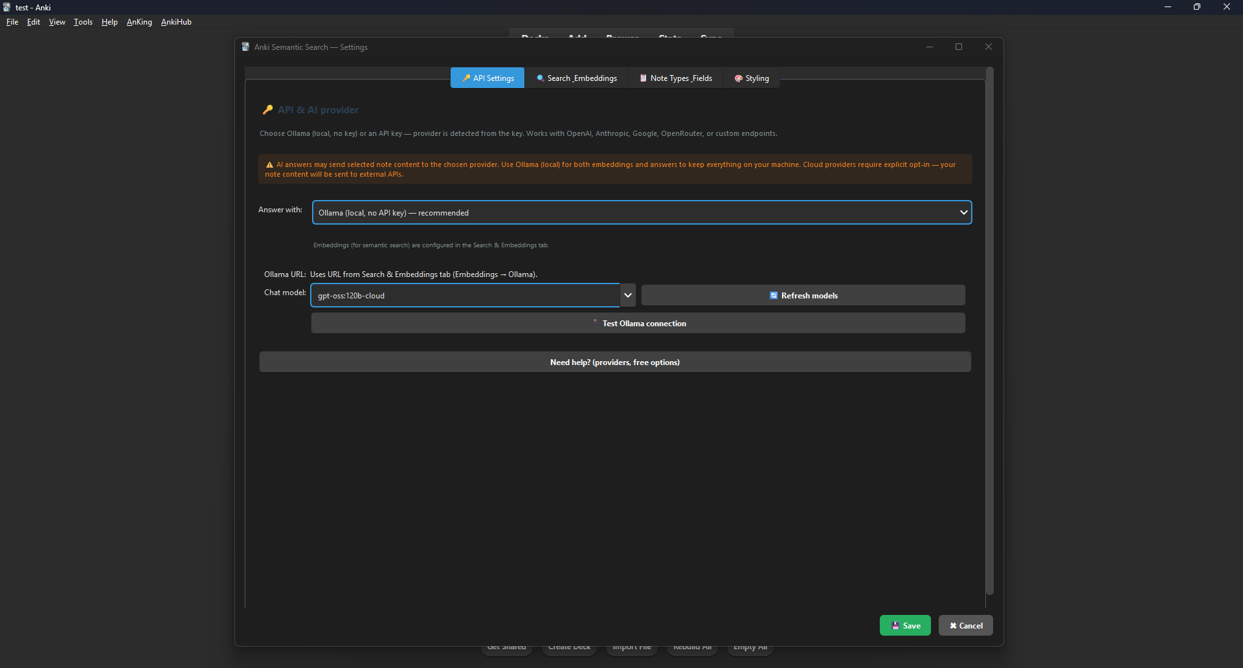Open the API Settings tab
The width and height of the screenshot is (1243, 668).
487,78
